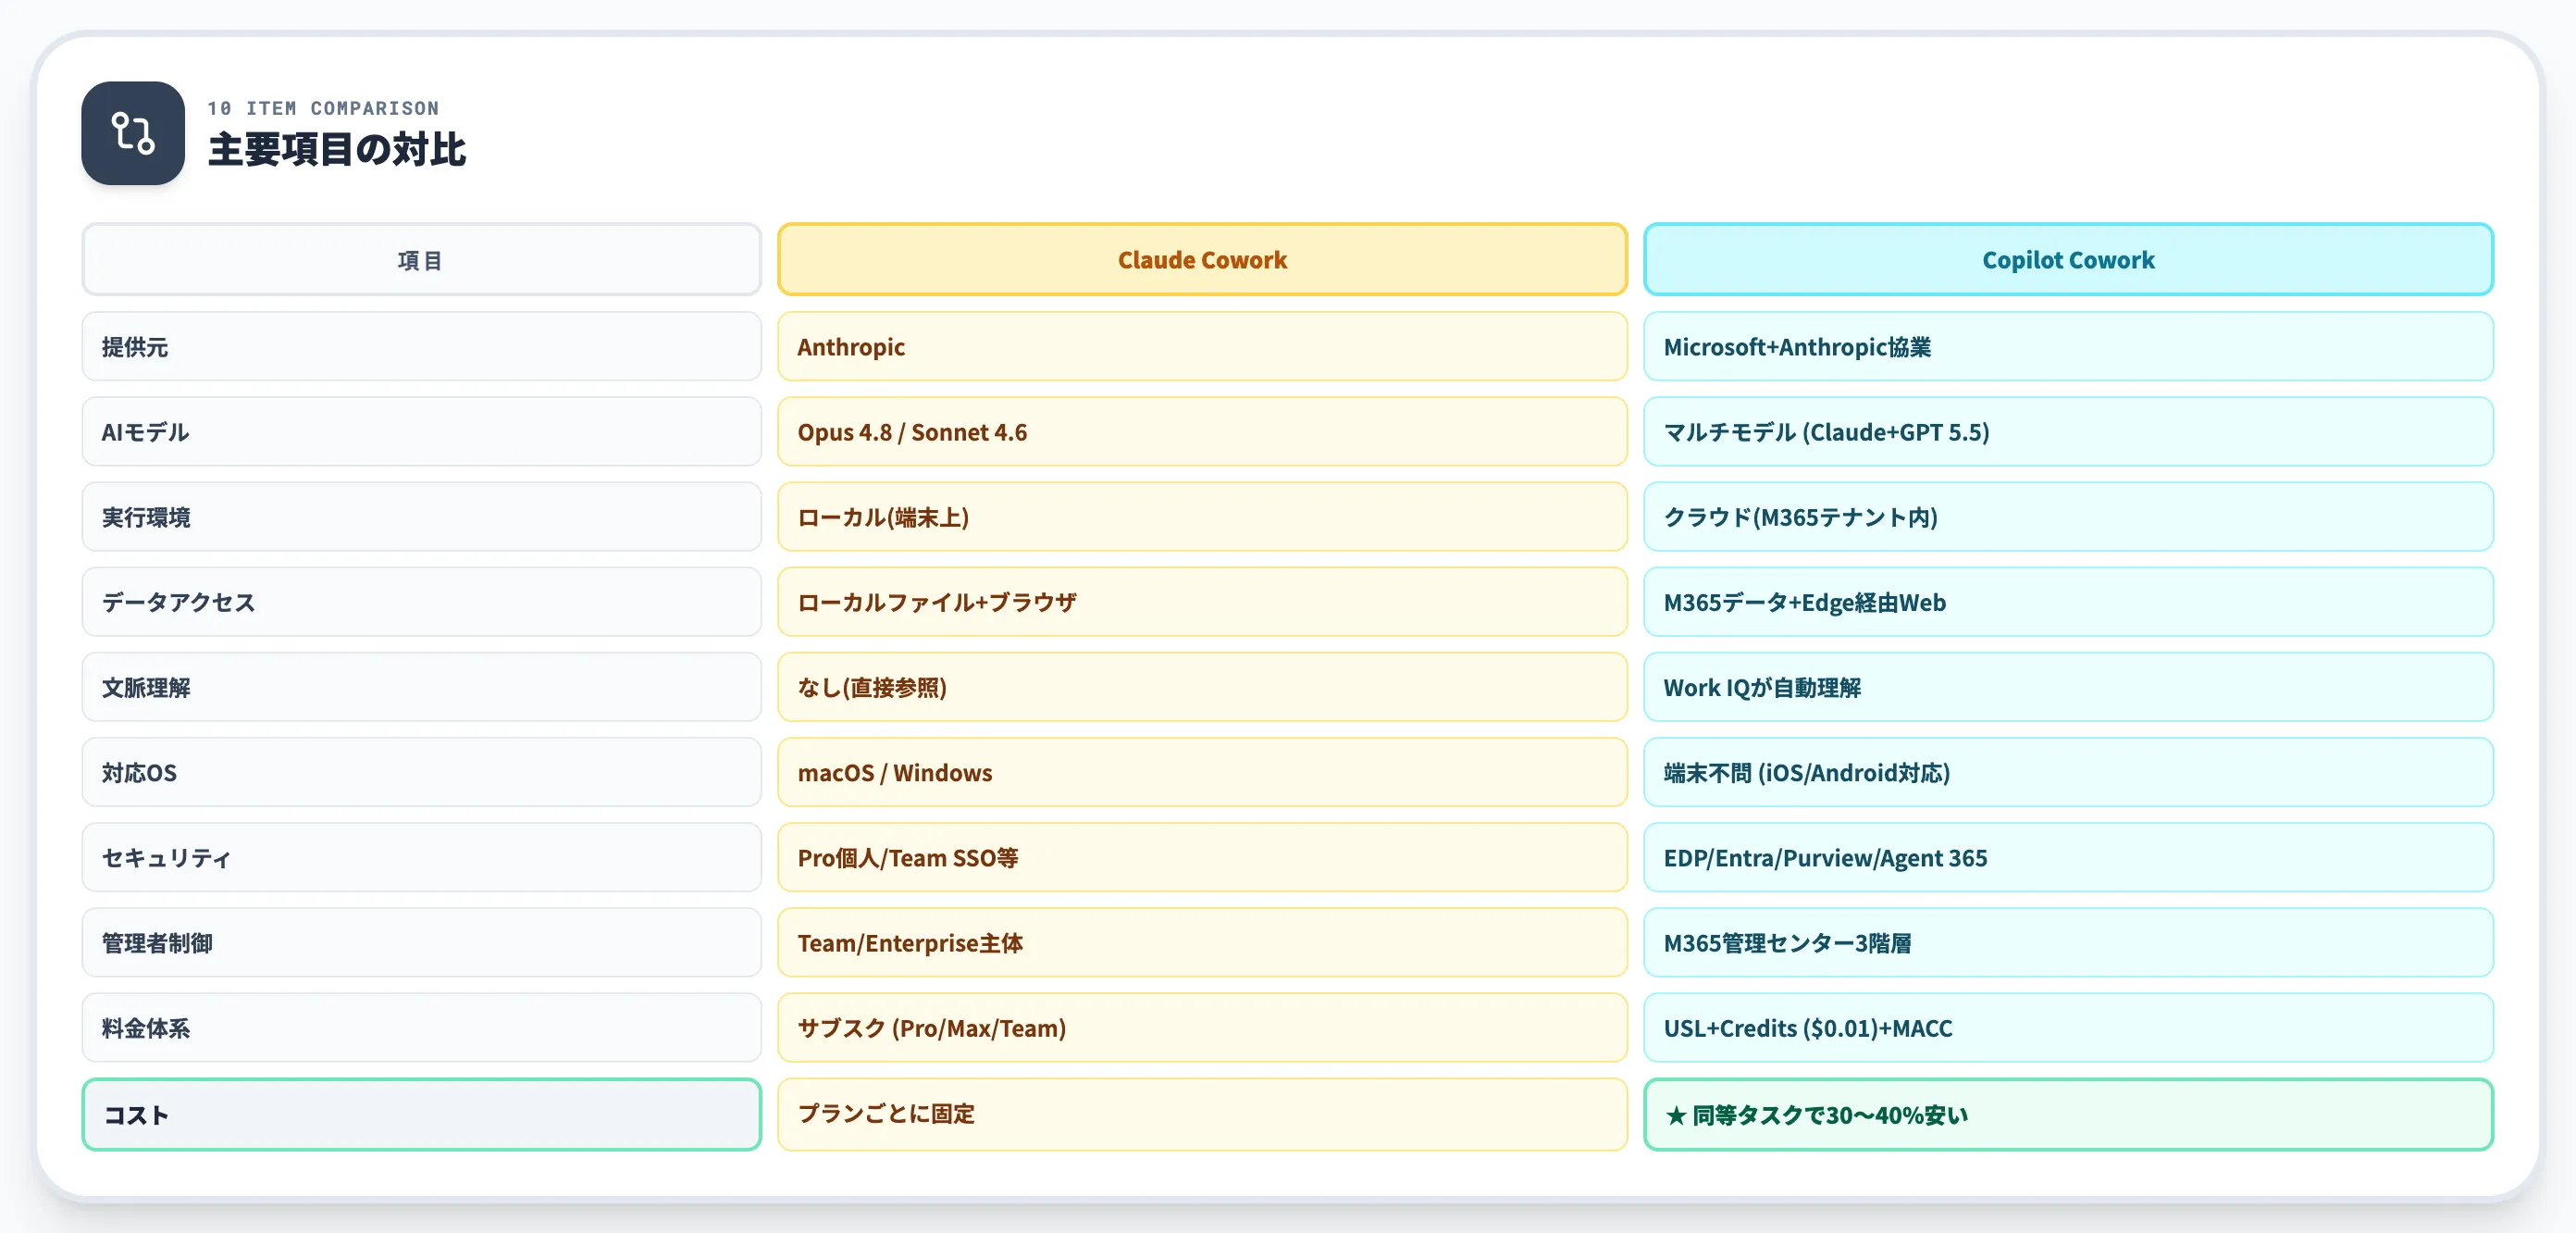Click the Anthropic cell
The height and width of the screenshot is (1233, 2576).
coord(1202,346)
